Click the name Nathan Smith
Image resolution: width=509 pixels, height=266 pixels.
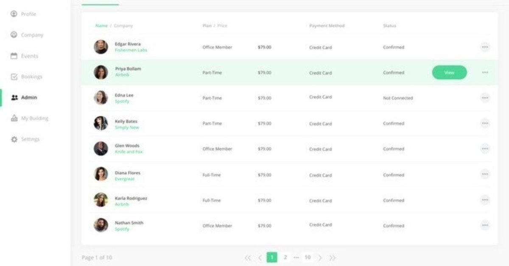[129, 223]
